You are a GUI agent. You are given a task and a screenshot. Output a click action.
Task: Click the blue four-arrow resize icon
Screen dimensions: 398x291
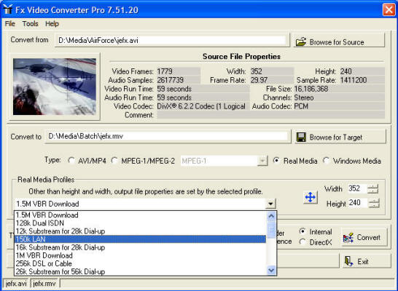pyautogui.click(x=311, y=197)
